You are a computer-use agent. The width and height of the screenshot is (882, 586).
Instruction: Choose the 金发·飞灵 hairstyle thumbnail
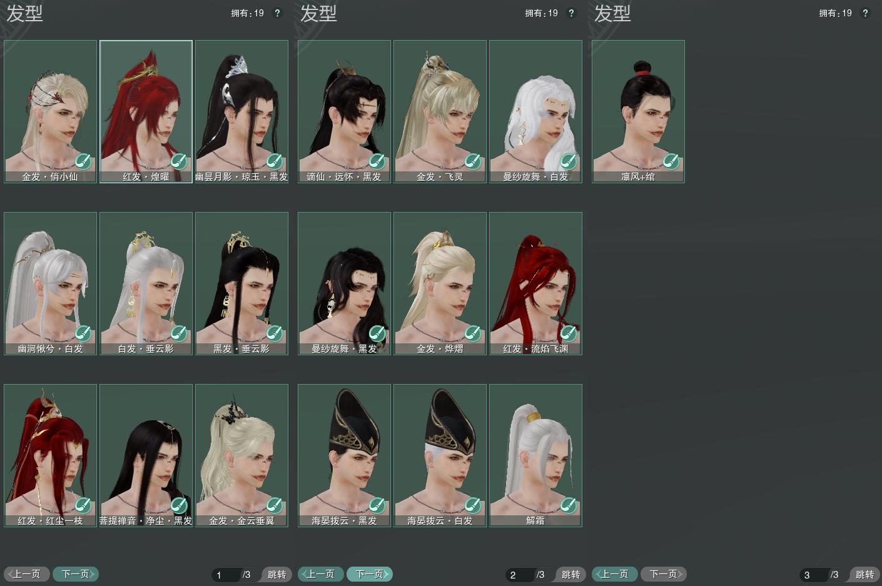point(440,111)
